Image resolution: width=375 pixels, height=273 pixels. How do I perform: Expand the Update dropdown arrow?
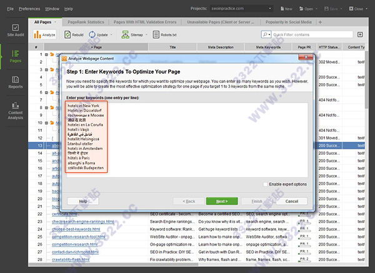(x=112, y=34)
